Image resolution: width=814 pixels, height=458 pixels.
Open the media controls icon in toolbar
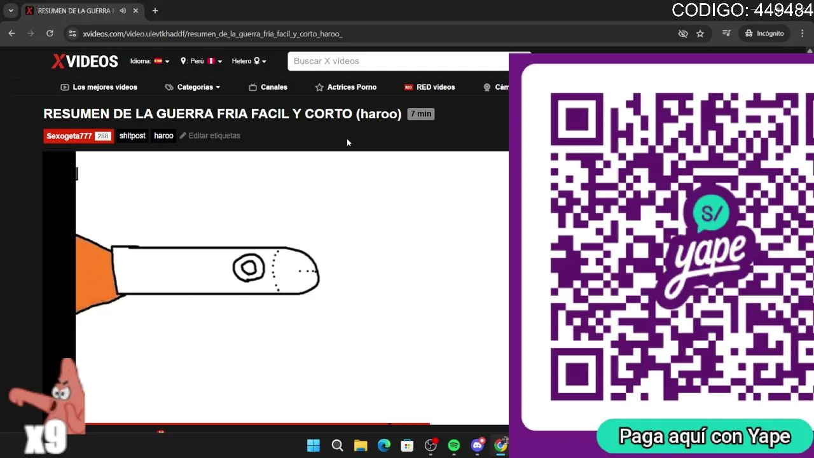click(726, 33)
